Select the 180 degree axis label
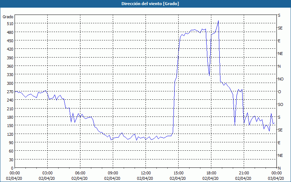The width and height of the screenshot is (291, 182). pos(10,117)
